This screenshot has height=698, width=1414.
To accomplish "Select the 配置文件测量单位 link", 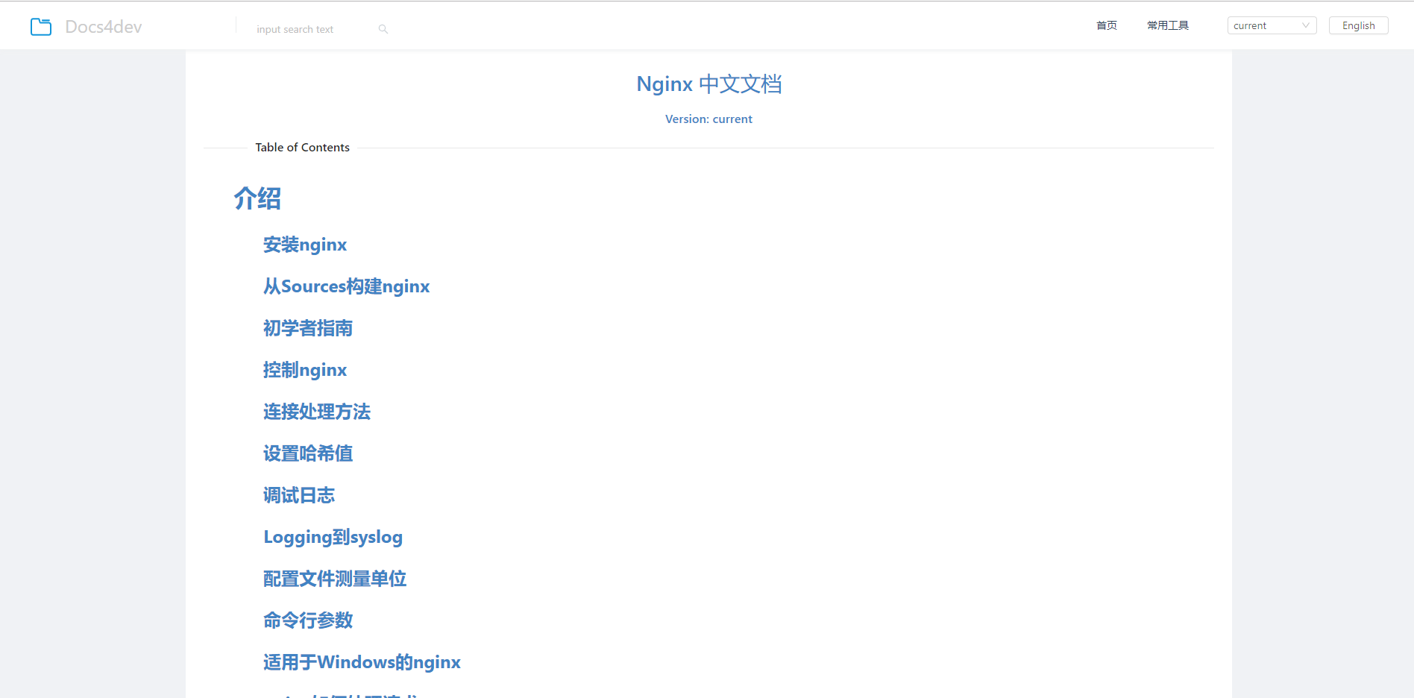I will pyautogui.click(x=334, y=579).
